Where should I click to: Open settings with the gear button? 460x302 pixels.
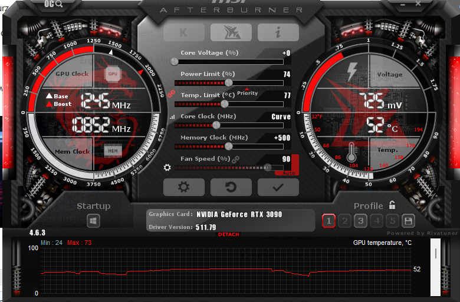184,187
